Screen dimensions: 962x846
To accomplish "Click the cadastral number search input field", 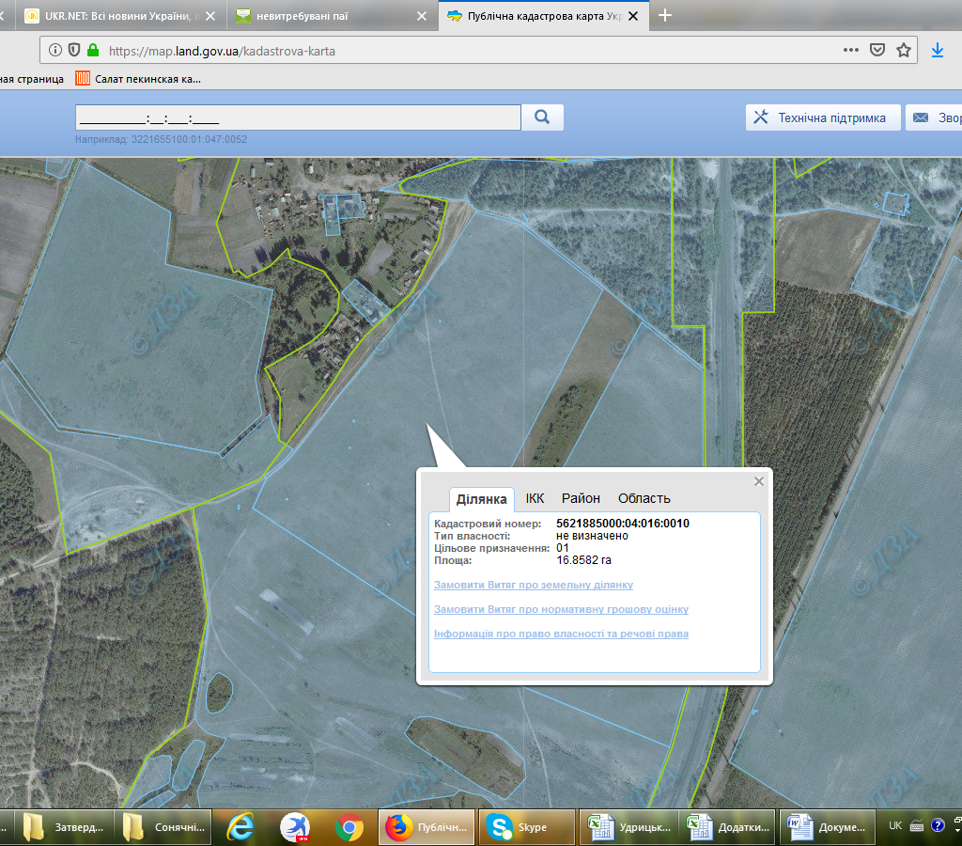I will coord(298,117).
